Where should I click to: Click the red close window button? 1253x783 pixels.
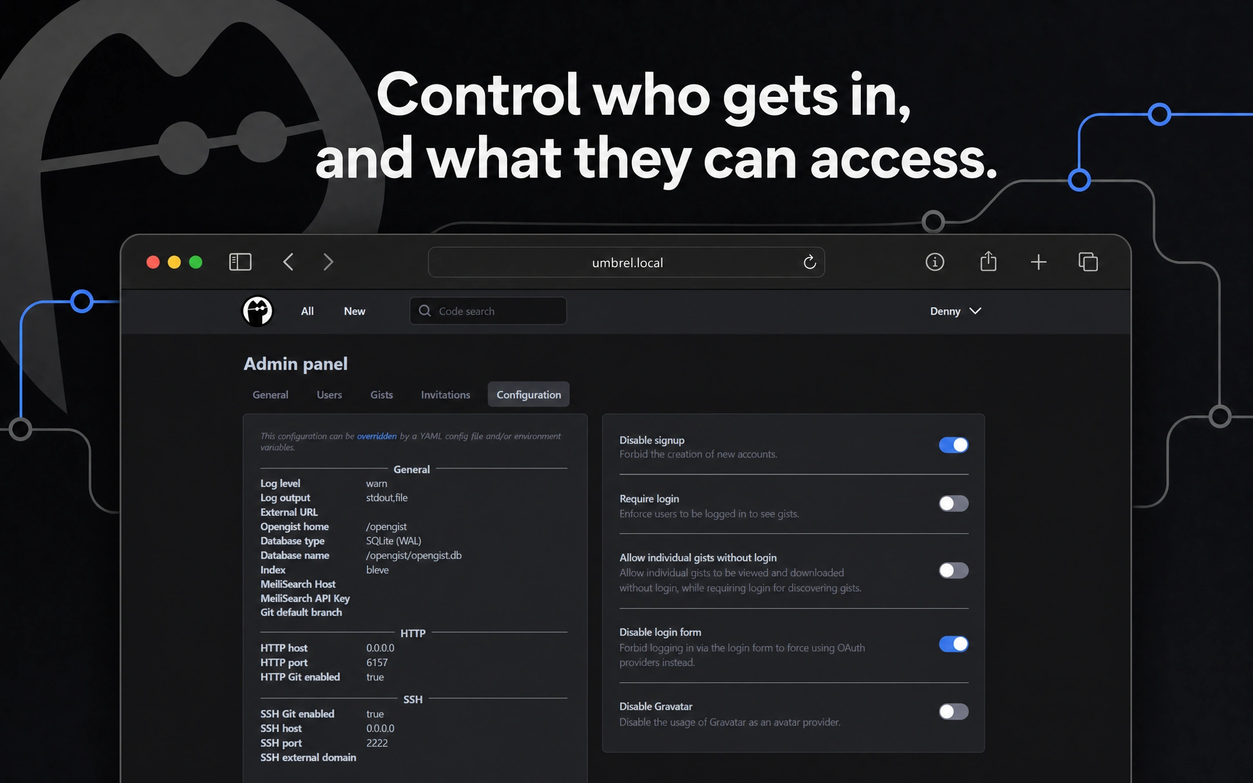click(x=153, y=262)
